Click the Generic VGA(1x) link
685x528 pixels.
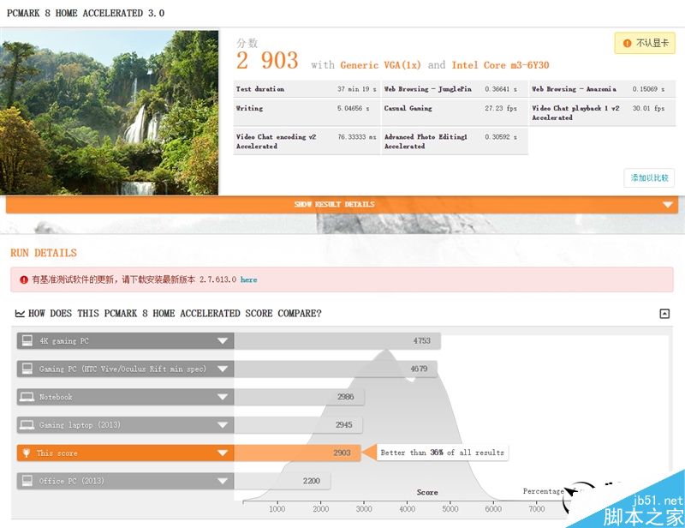(x=380, y=65)
